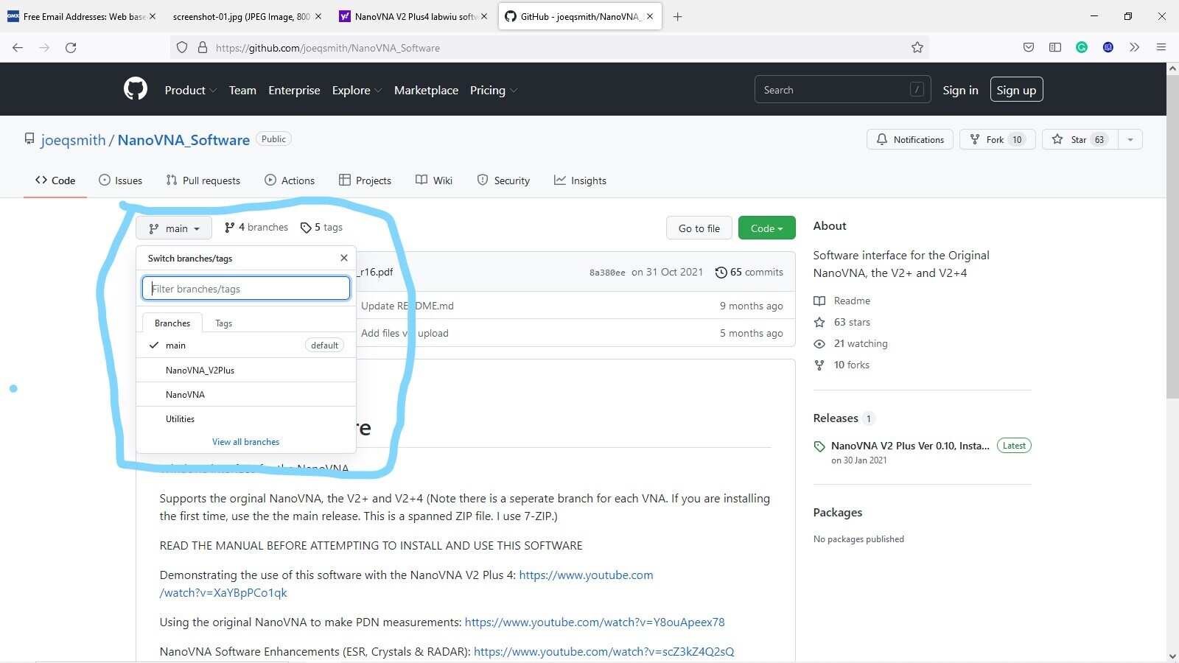Screen dimensions: 1179x663
Task: Close the Switch branches/tags popup
Action: click(344, 258)
